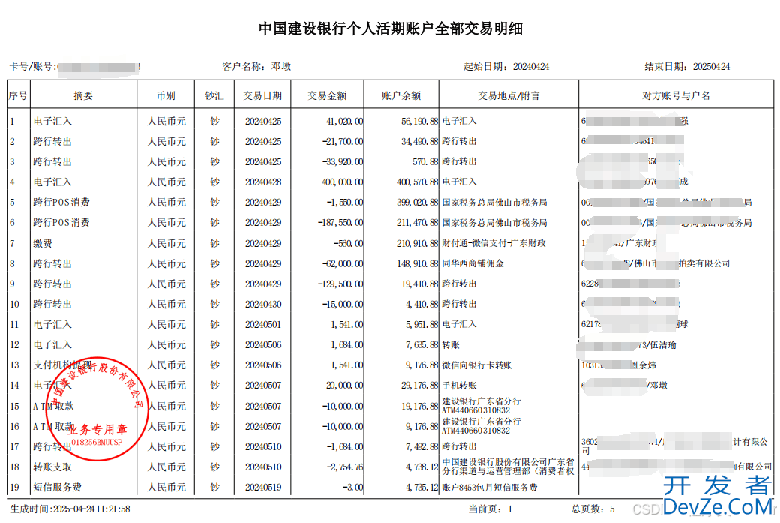
Task: Select balance 210,910.88
Action: point(418,244)
